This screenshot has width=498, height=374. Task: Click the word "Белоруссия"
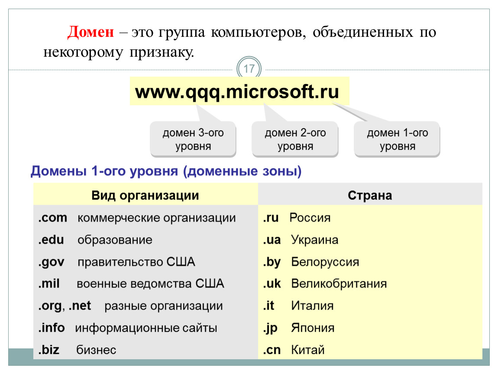(x=325, y=262)
